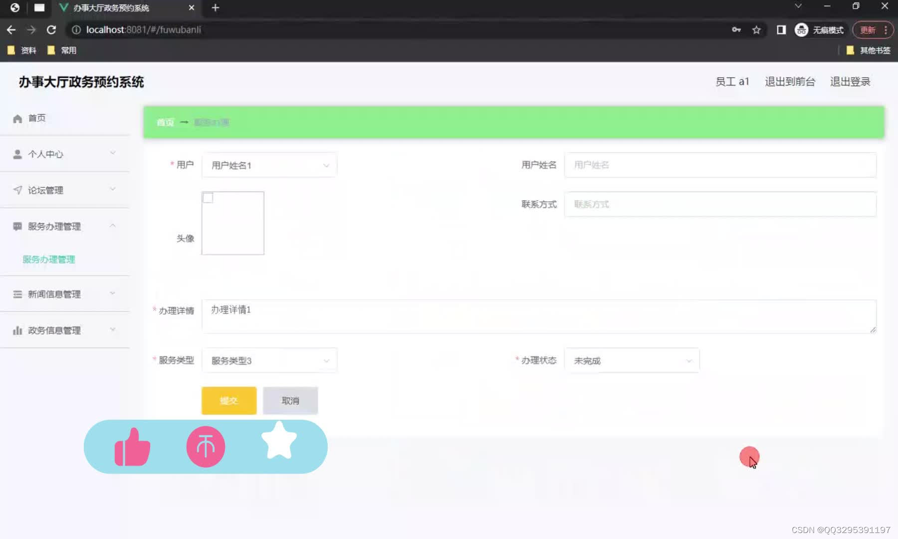898x539 pixels.
Task: Click the 办事大厅政务预约系统 page title
Action: pos(81,82)
